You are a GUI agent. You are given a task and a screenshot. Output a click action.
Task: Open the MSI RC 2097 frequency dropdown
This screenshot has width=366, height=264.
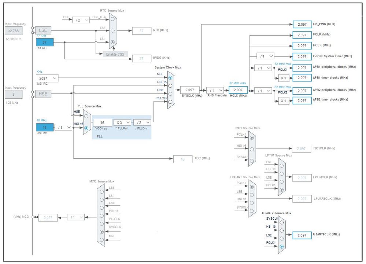click(x=47, y=78)
